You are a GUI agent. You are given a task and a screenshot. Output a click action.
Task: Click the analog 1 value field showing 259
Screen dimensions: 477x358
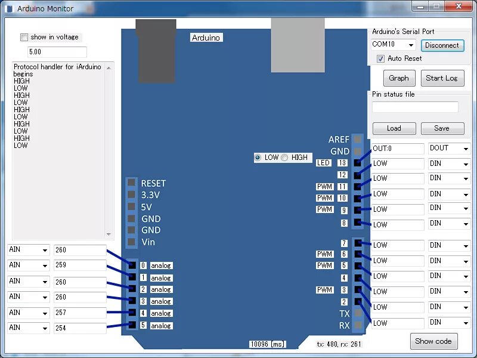click(80, 265)
